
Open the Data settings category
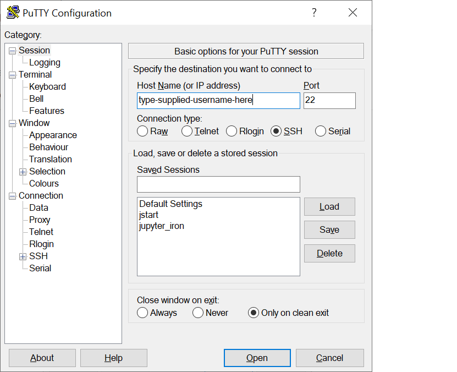tap(38, 207)
